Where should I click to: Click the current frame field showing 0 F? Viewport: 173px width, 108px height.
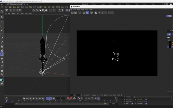pyautogui.click(x=61, y=98)
